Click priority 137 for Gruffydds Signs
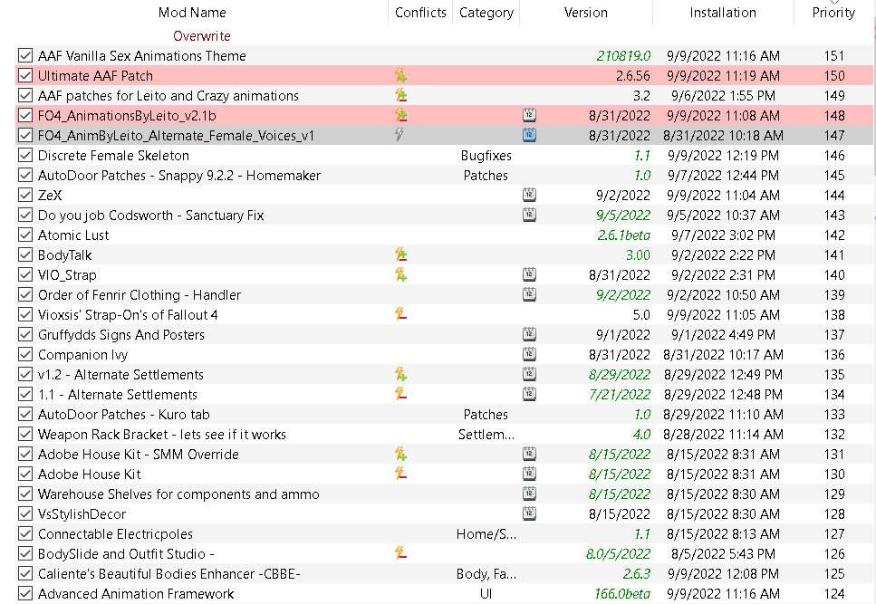 834,334
